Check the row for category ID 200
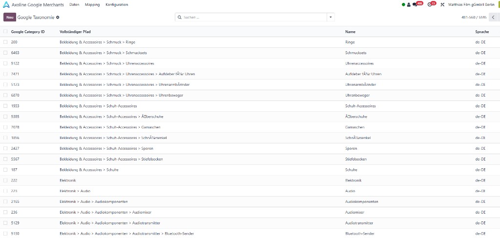Image resolution: width=500 pixels, height=238 pixels. point(5,42)
